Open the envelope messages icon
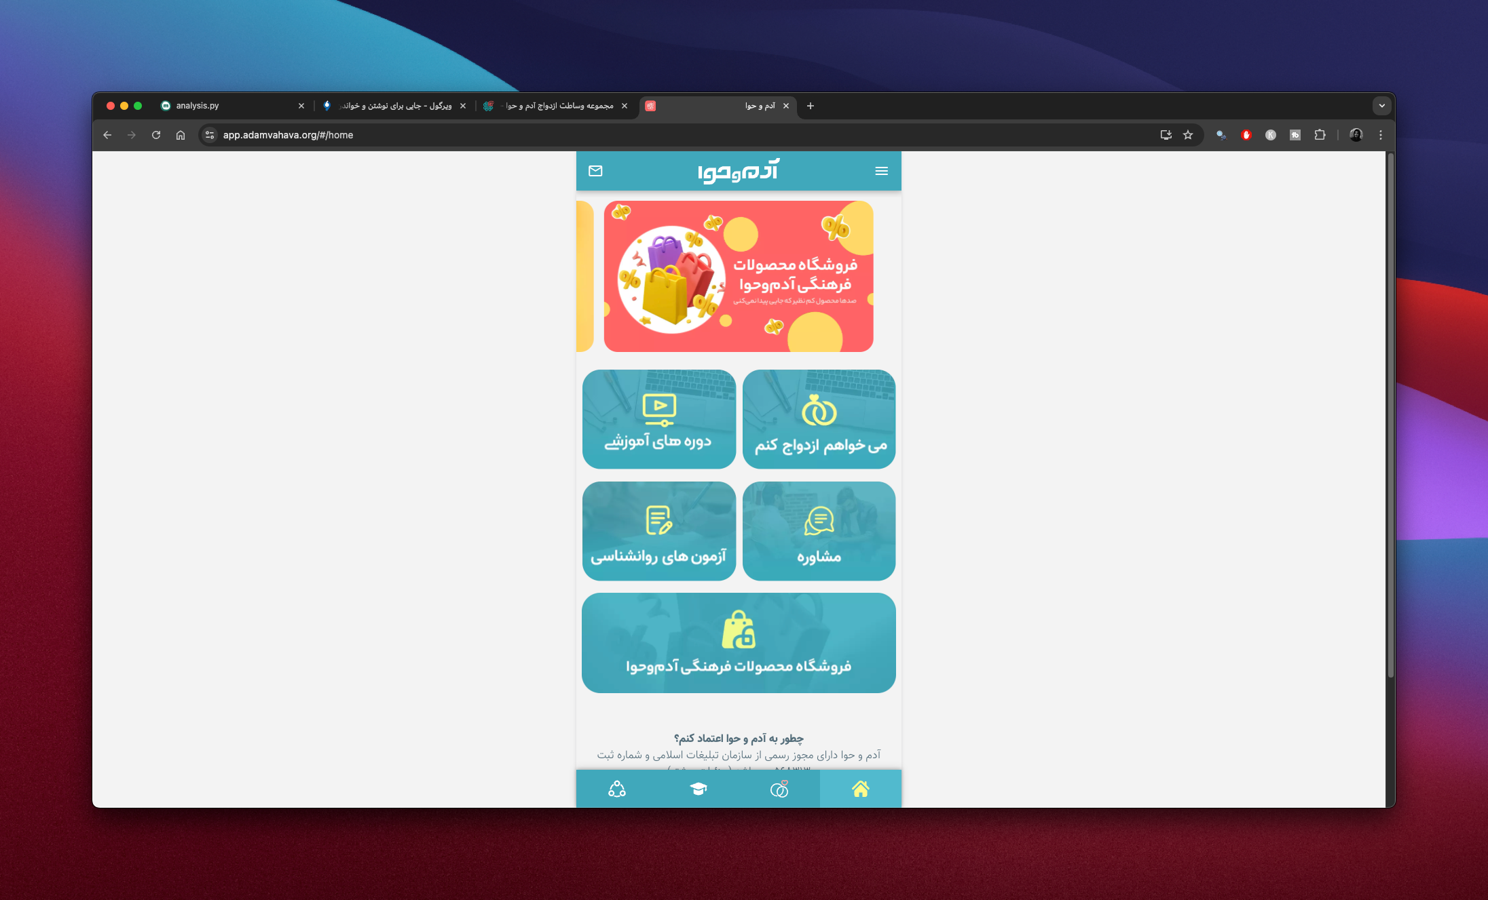The height and width of the screenshot is (900, 1488). 595,171
